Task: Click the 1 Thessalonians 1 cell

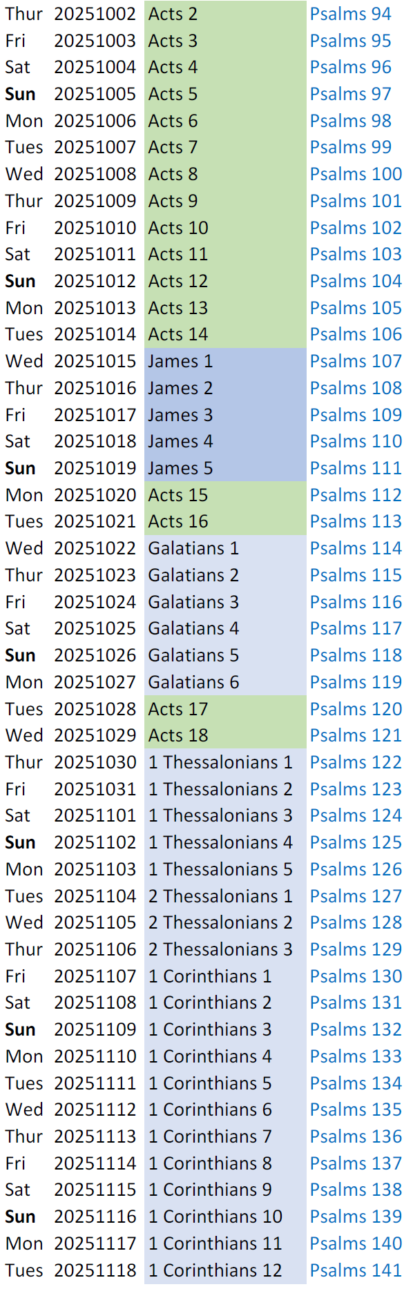Action: [225, 762]
